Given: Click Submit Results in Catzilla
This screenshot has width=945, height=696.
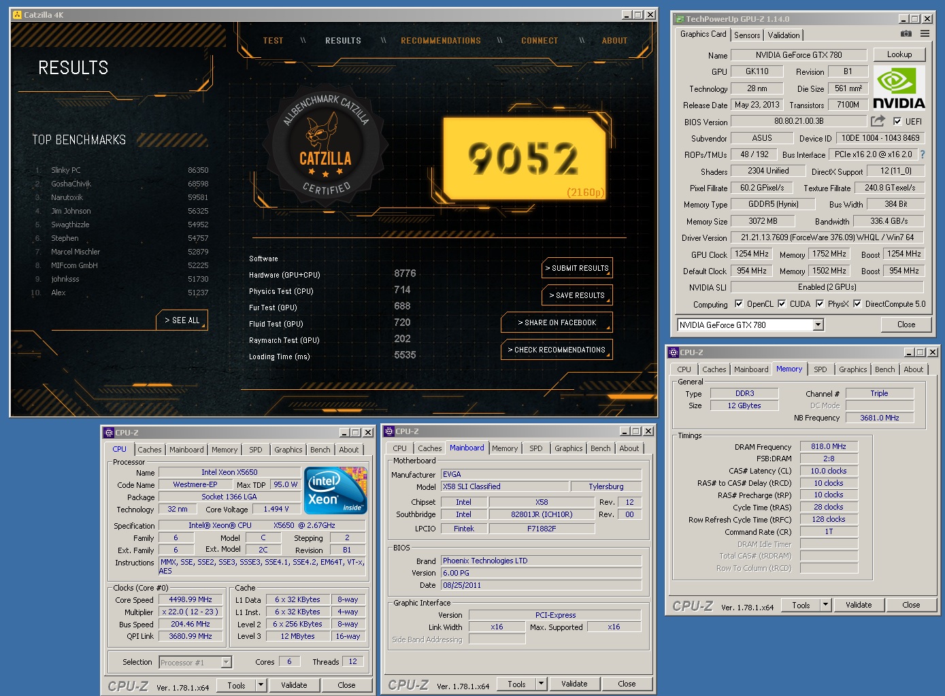Looking at the screenshot, I should [577, 268].
